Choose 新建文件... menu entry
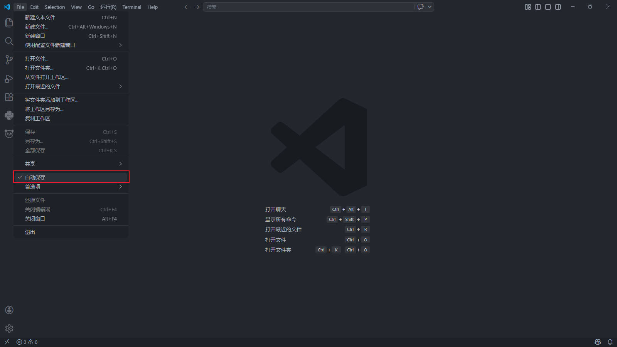 [71, 27]
